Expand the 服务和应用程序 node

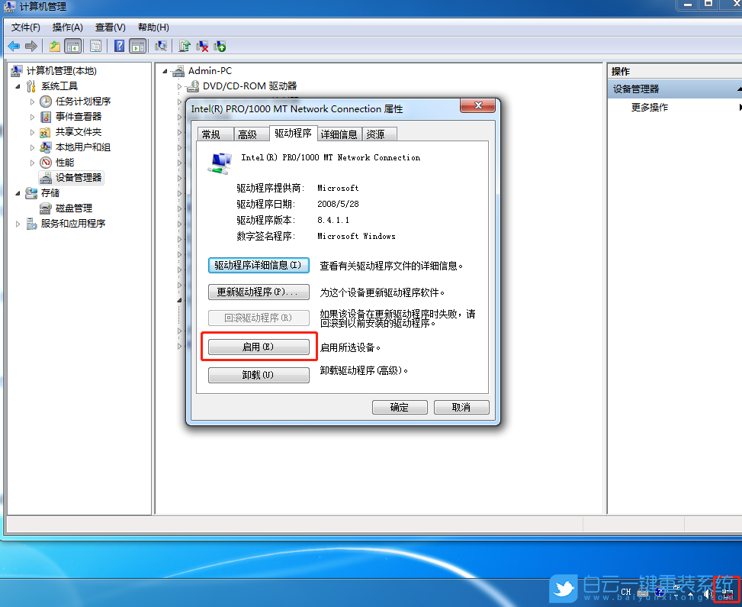coord(17,223)
